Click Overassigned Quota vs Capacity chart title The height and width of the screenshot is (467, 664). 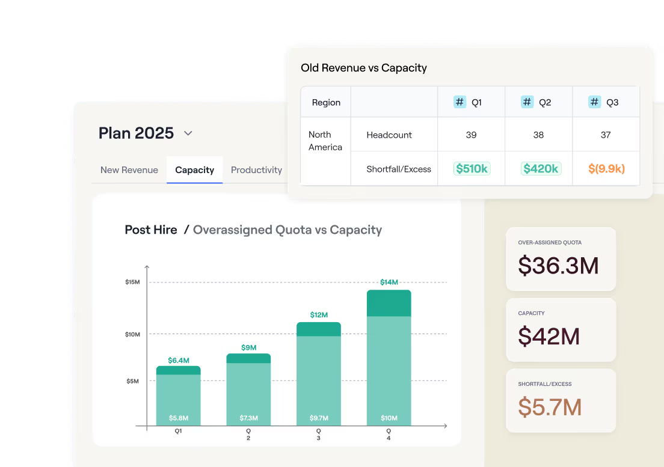click(287, 230)
